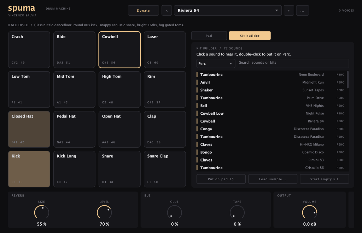Viewport: 362px width, 233px height.
Task: Hit the Low Tom pad
Action: click(x=29, y=90)
